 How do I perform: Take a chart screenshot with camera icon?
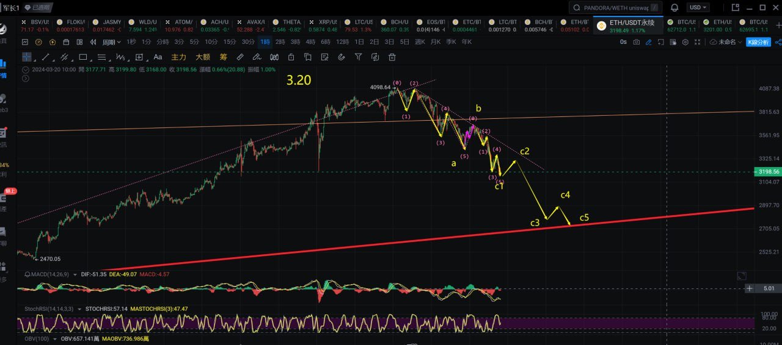click(637, 42)
